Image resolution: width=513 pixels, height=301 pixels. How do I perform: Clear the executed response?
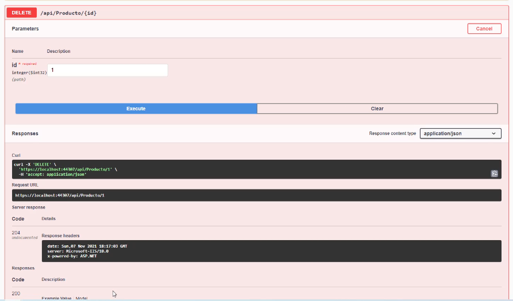pyautogui.click(x=377, y=109)
